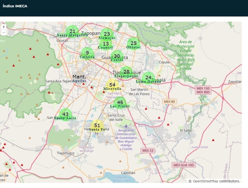248x188 pixels.
Task: Click the Índice IMECA header title
Action: (x=15, y=6)
